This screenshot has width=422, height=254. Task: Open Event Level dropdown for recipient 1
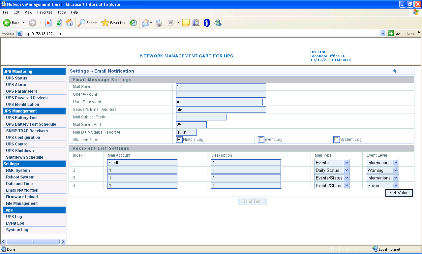[396, 163]
